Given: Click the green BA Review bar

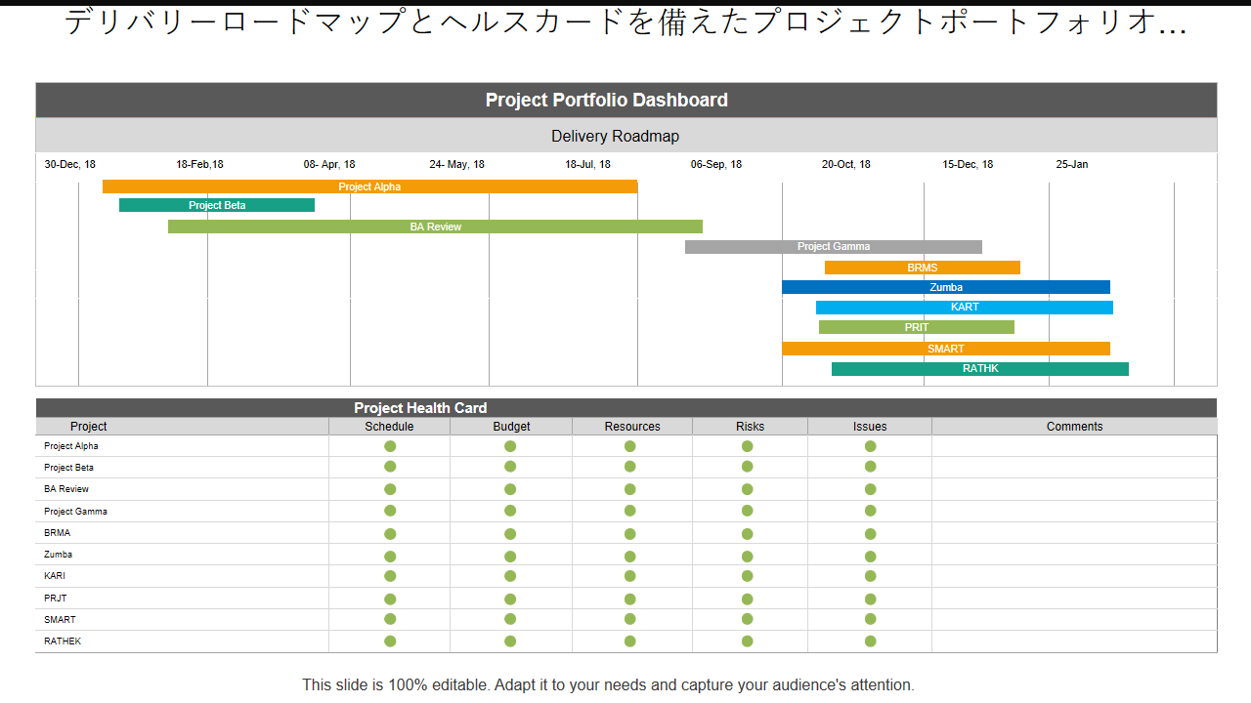Looking at the screenshot, I should pyautogui.click(x=435, y=227).
